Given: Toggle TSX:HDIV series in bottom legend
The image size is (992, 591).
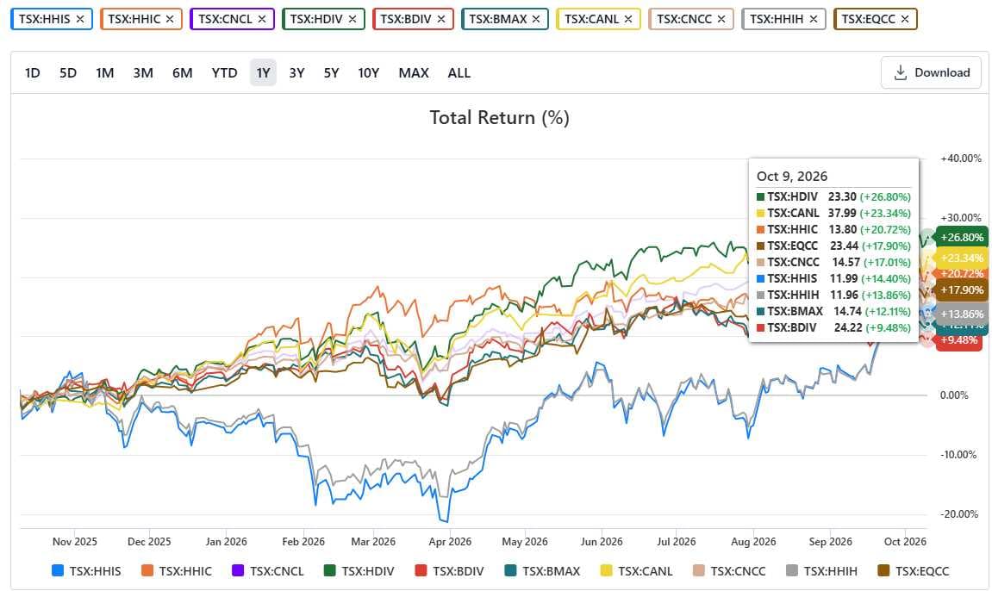Looking at the screenshot, I should click(x=359, y=571).
